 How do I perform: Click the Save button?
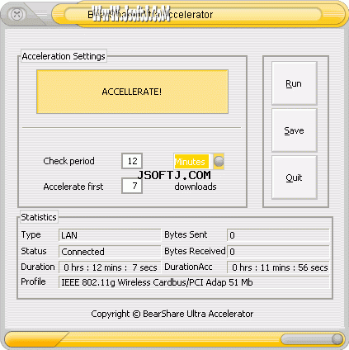[295, 130]
